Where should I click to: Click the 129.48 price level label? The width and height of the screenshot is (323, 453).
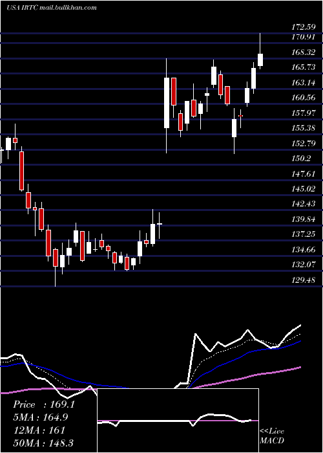point(304,280)
